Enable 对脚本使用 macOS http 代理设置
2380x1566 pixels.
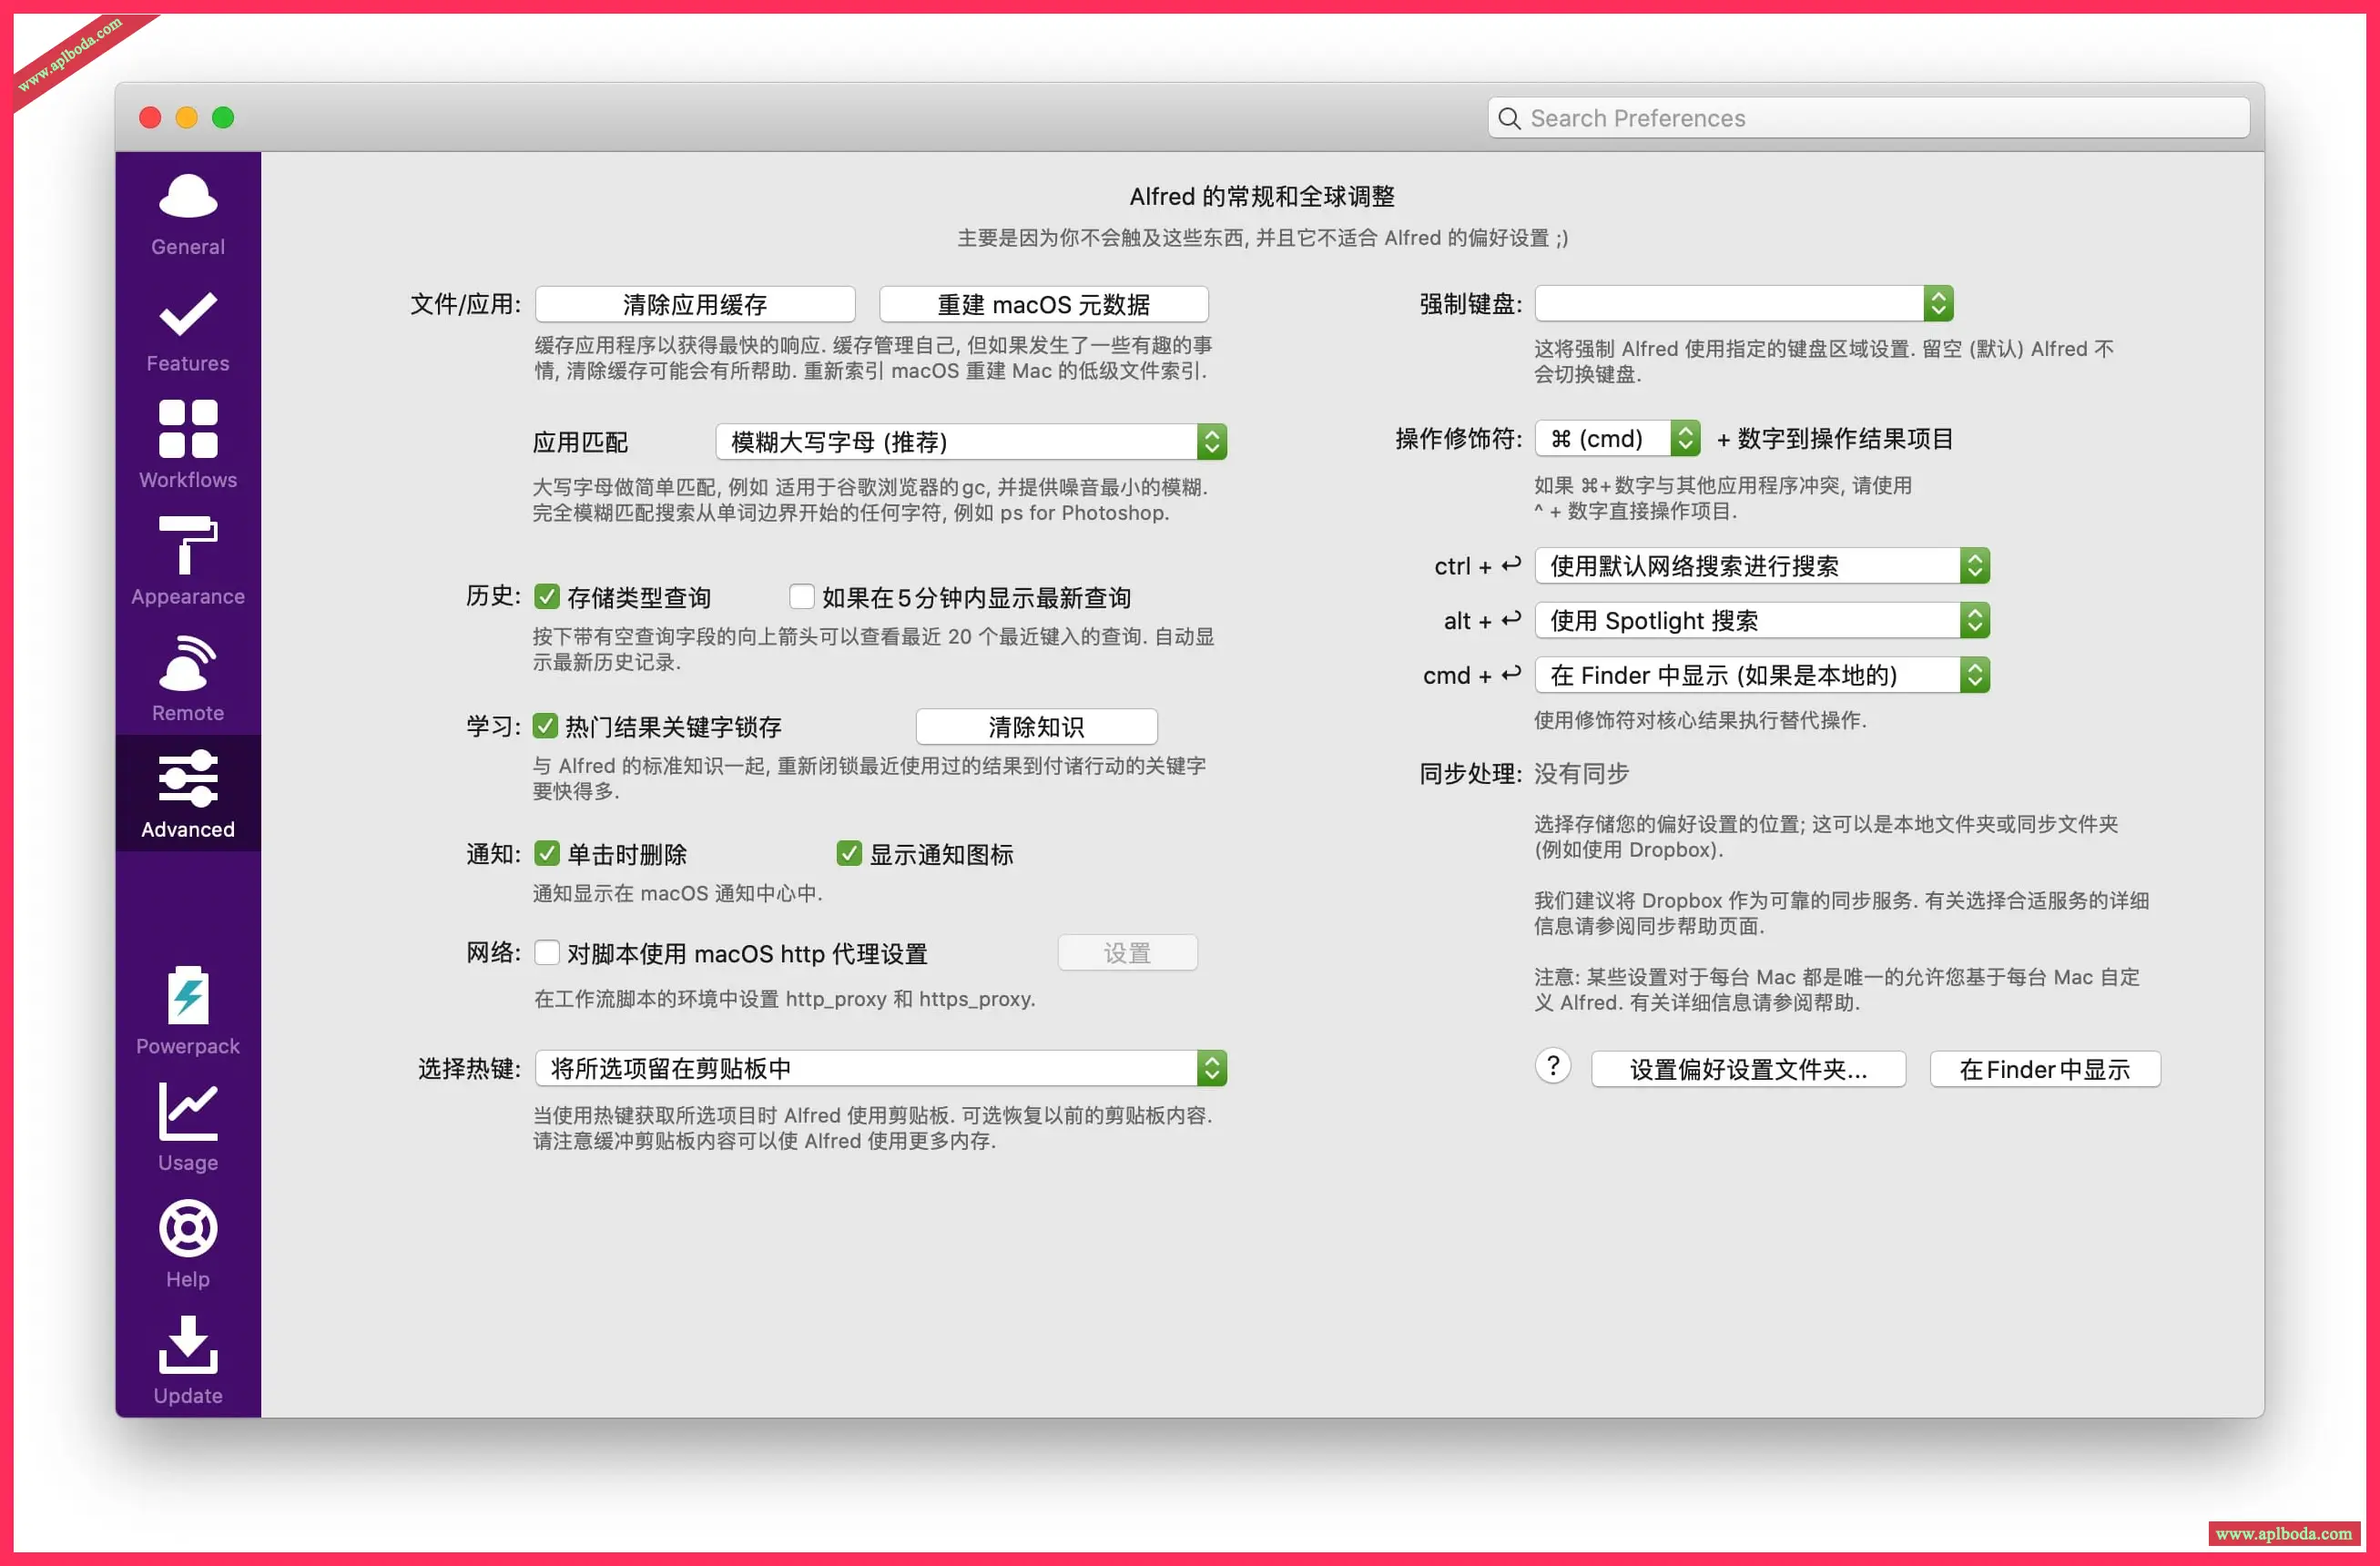[x=546, y=953]
